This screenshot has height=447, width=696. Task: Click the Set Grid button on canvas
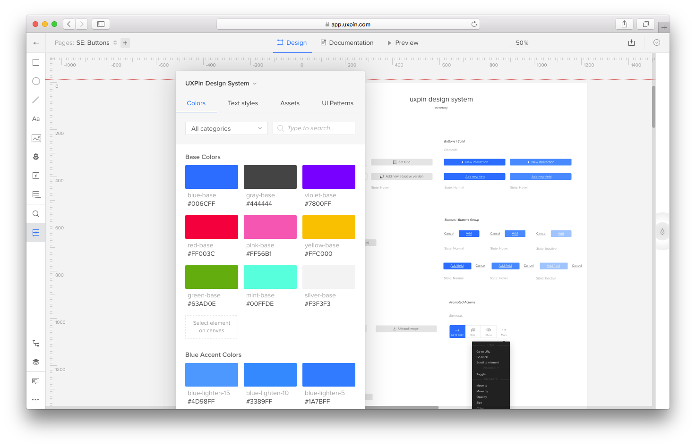pyautogui.click(x=402, y=162)
